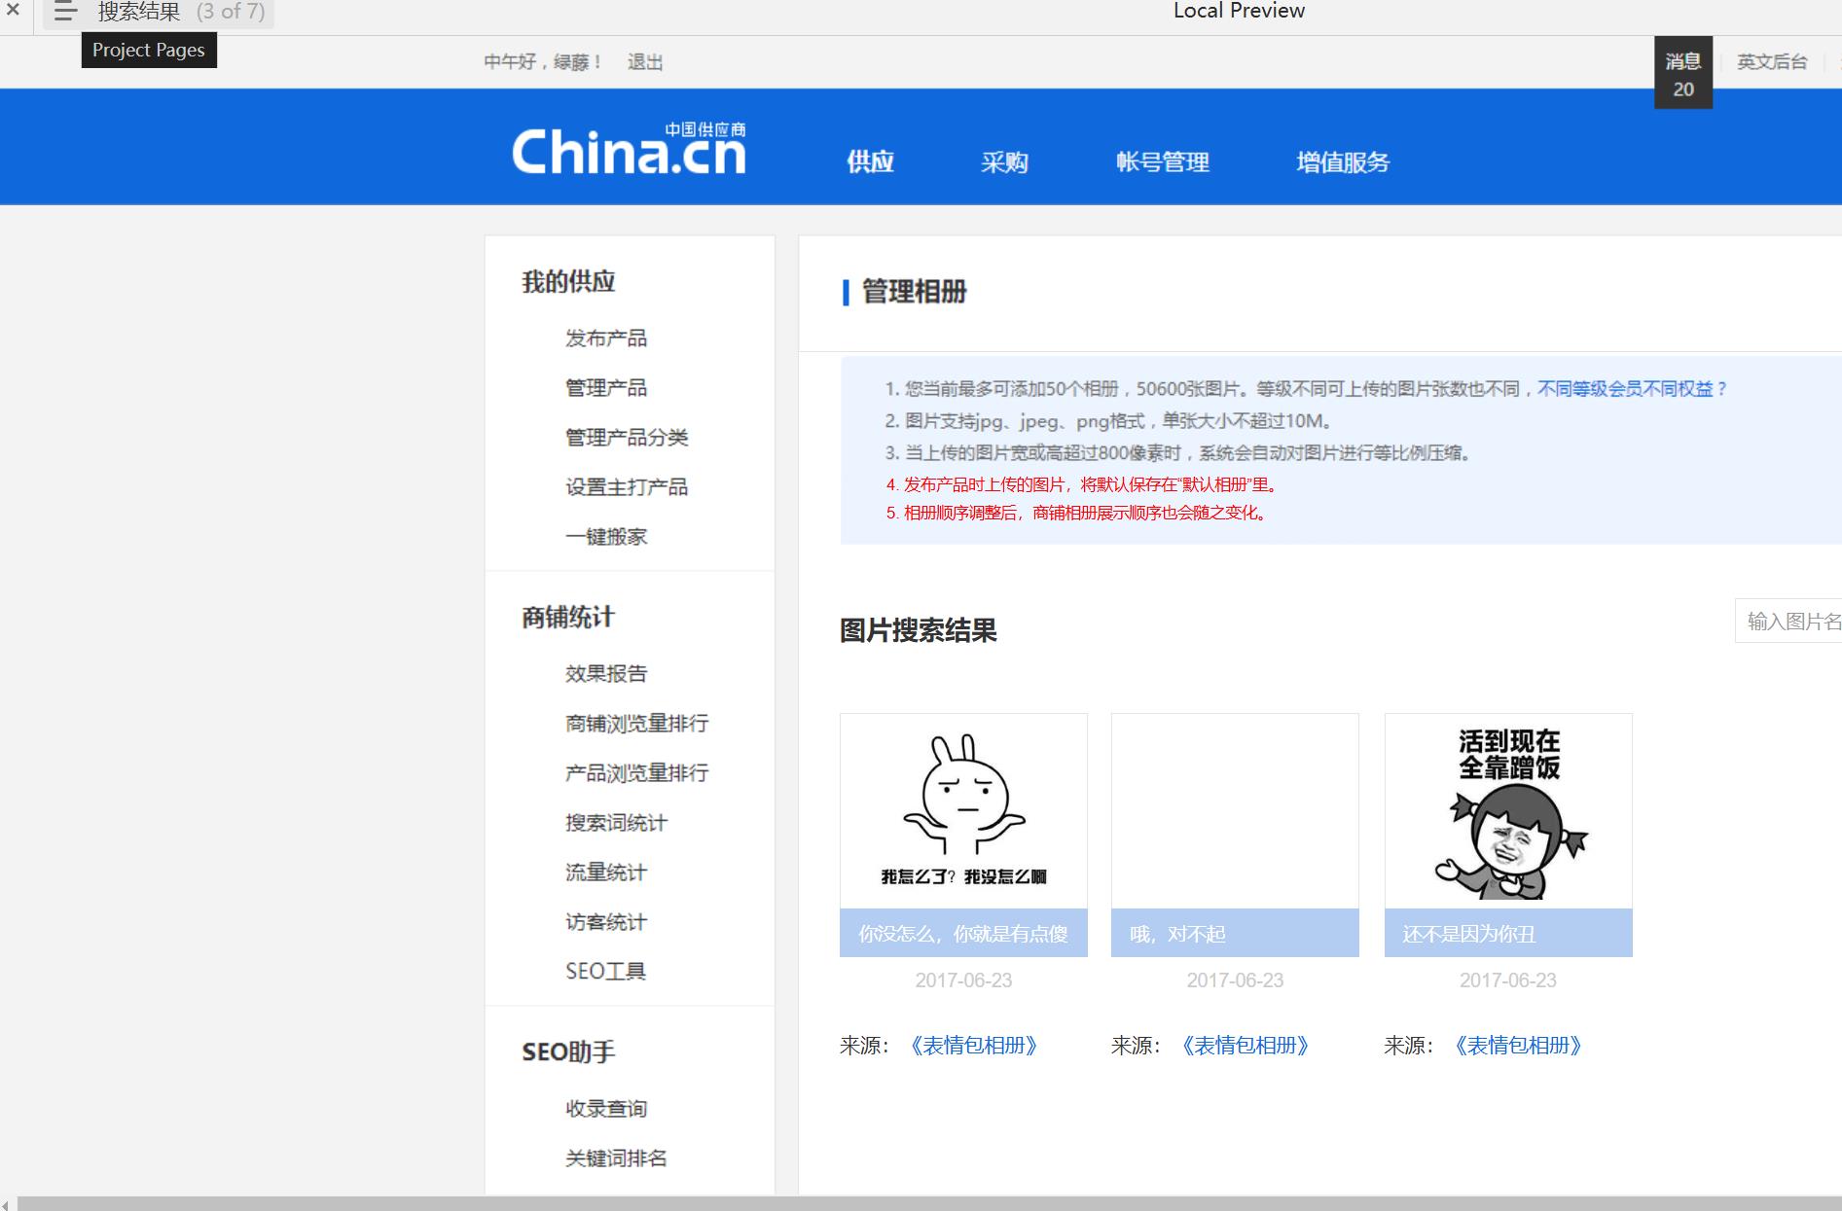Open SEO工具 in the sidebar
Viewport: 1842px width, 1211px height.
pyautogui.click(x=605, y=972)
